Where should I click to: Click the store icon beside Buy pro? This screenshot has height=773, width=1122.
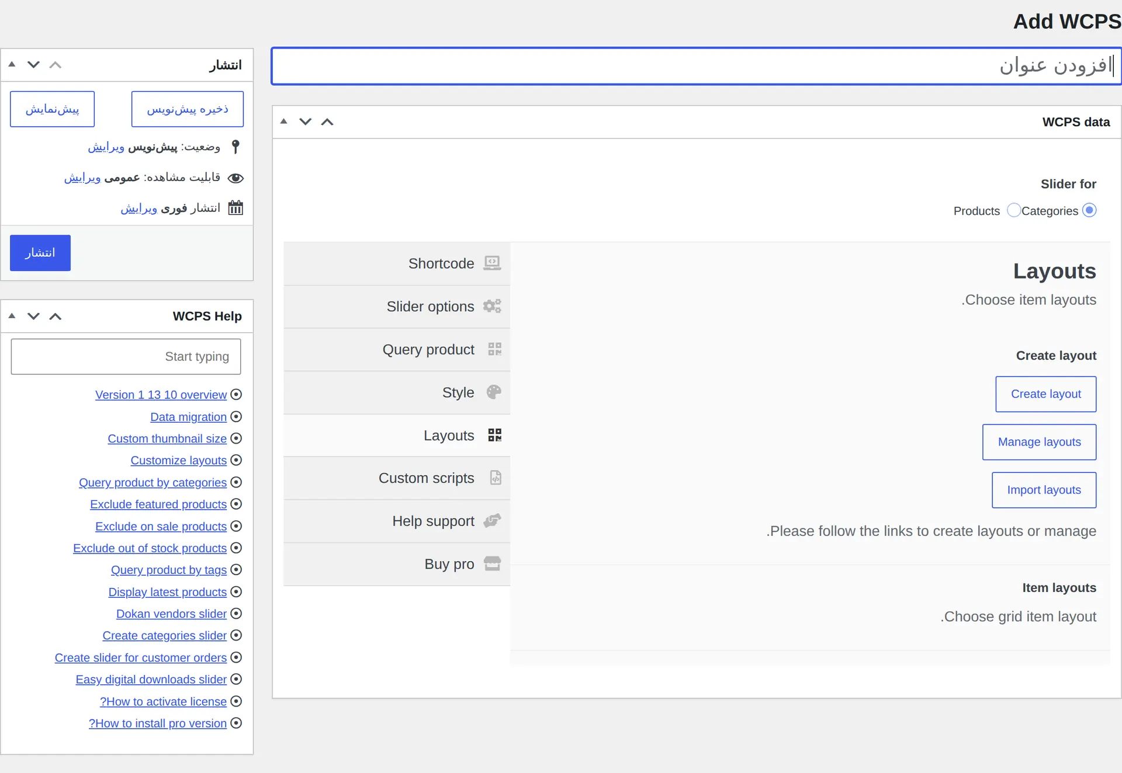(493, 564)
